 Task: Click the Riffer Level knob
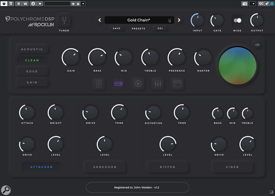(x=168, y=144)
